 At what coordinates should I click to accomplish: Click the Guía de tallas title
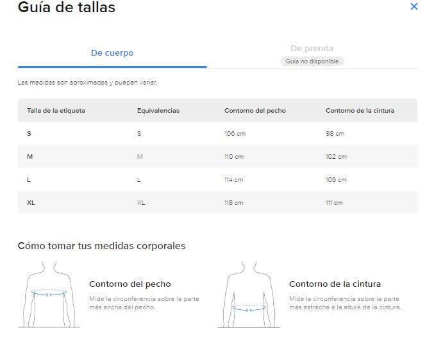pyautogui.click(x=67, y=8)
